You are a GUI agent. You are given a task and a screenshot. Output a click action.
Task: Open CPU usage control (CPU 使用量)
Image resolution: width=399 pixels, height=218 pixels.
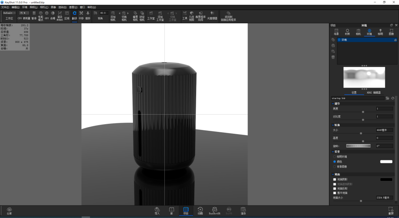(x=24, y=18)
